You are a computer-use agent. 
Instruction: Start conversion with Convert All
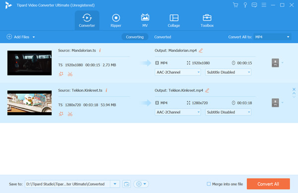(268, 184)
